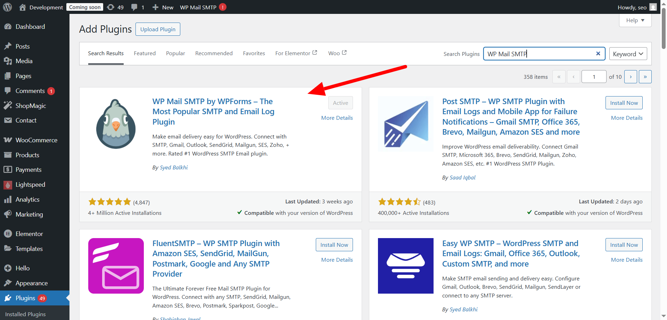Image resolution: width=667 pixels, height=320 pixels.
Task: Install Easy WP SMTP plugin now
Action: click(624, 245)
